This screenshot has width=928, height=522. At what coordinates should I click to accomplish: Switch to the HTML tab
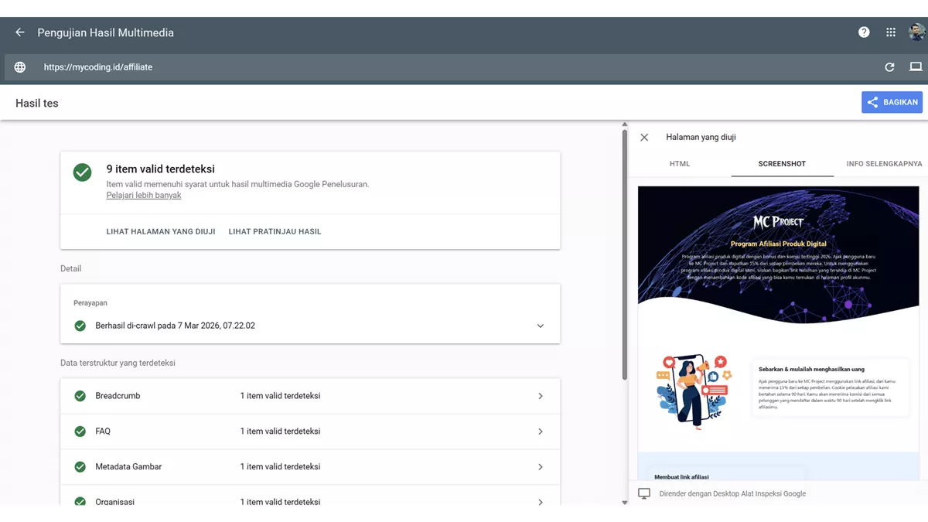click(679, 164)
